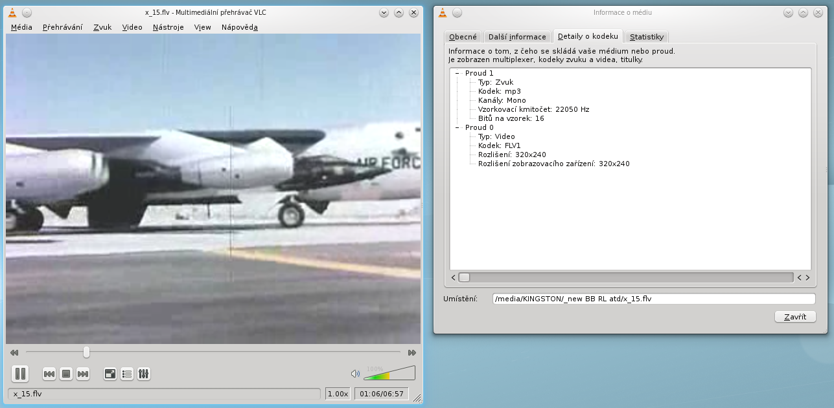Viewport: 834px width, 408px height.
Task: Stop playback with the stop button
Action: point(66,374)
